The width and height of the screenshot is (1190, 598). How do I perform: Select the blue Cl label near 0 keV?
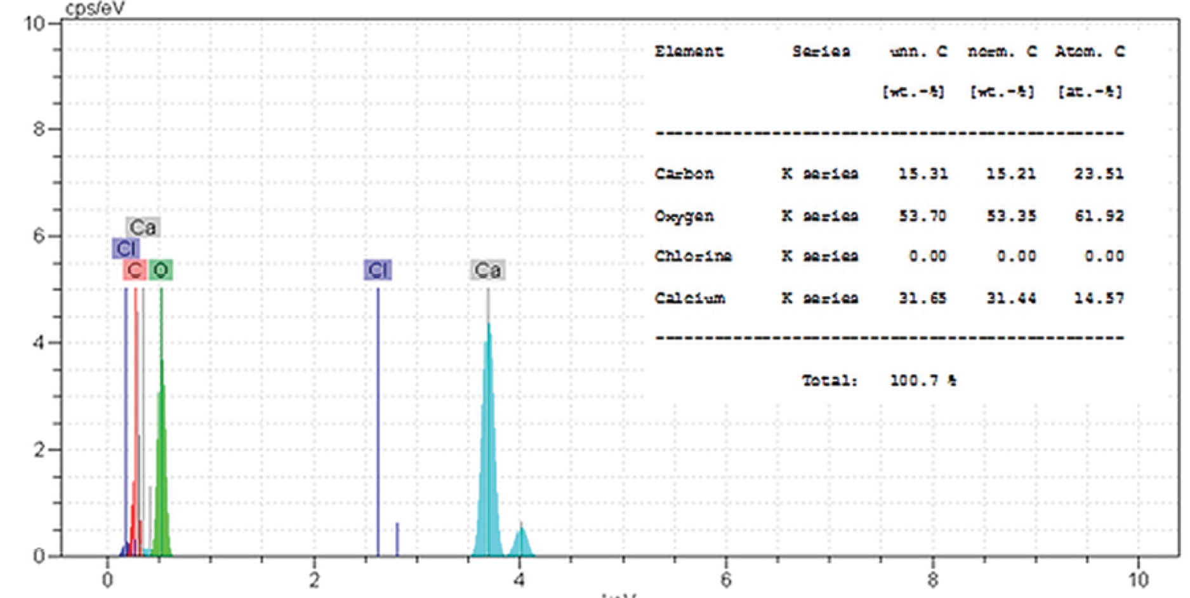point(125,249)
